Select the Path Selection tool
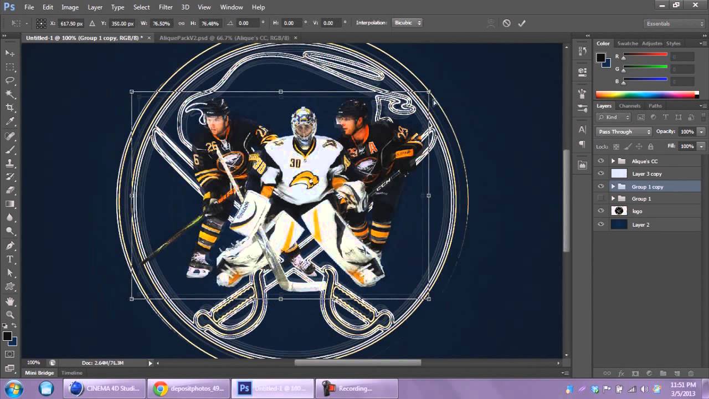 click(10, 273)
